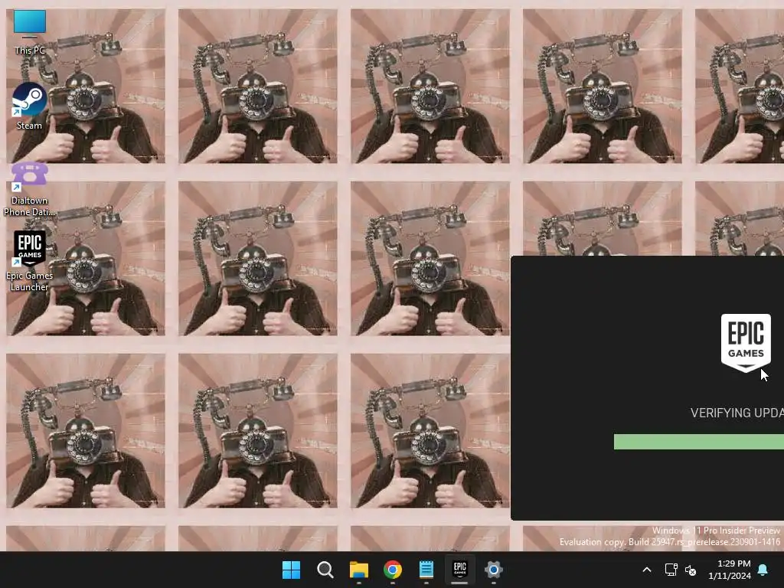Open File Explorer from taskbar
Image resolution: width=784 pixels, height=588 pixels.
point(359,570)
